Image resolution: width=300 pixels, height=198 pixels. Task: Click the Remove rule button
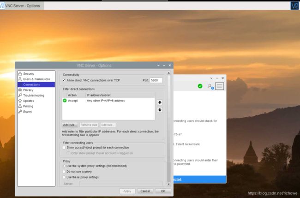click(x=89, y=125)
